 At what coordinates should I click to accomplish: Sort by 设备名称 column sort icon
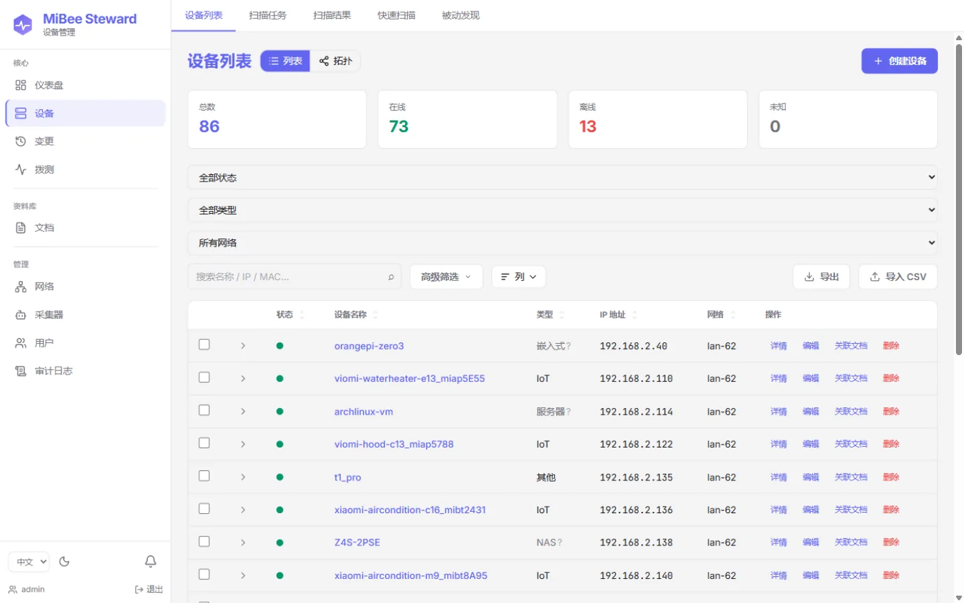[375, 315]
